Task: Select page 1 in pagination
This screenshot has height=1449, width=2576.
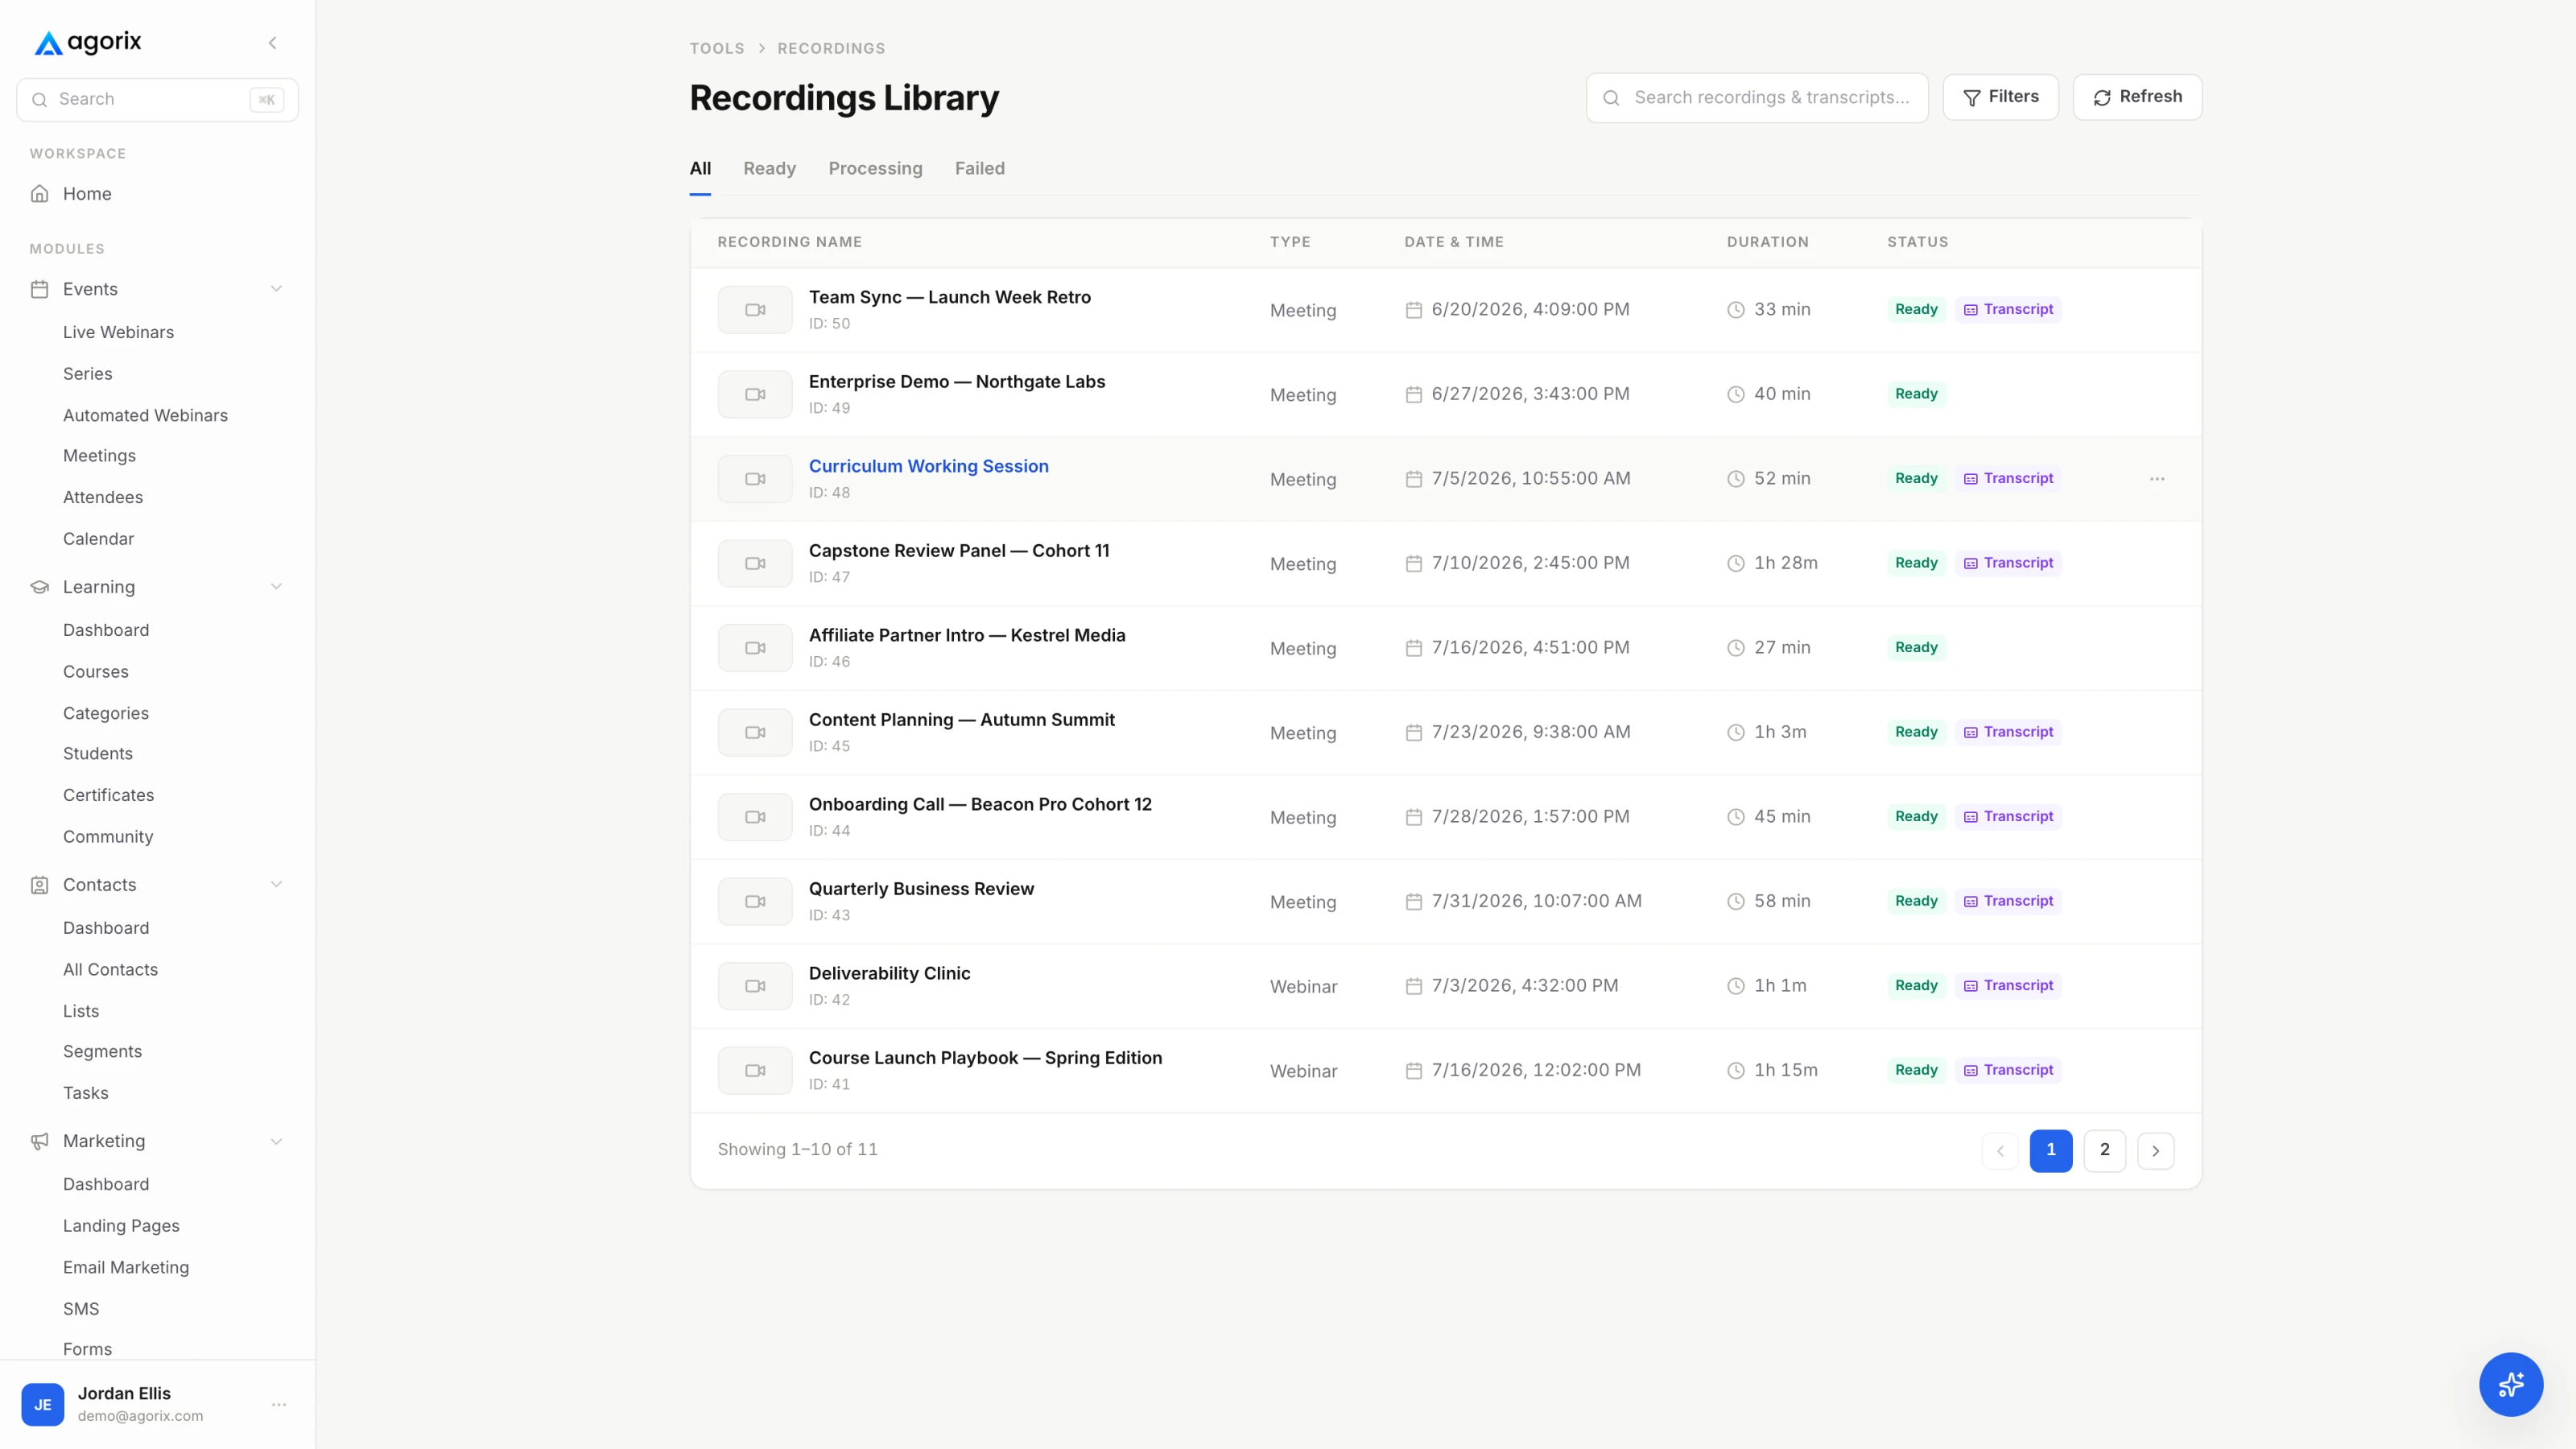Action: tap(2050, 1150)
